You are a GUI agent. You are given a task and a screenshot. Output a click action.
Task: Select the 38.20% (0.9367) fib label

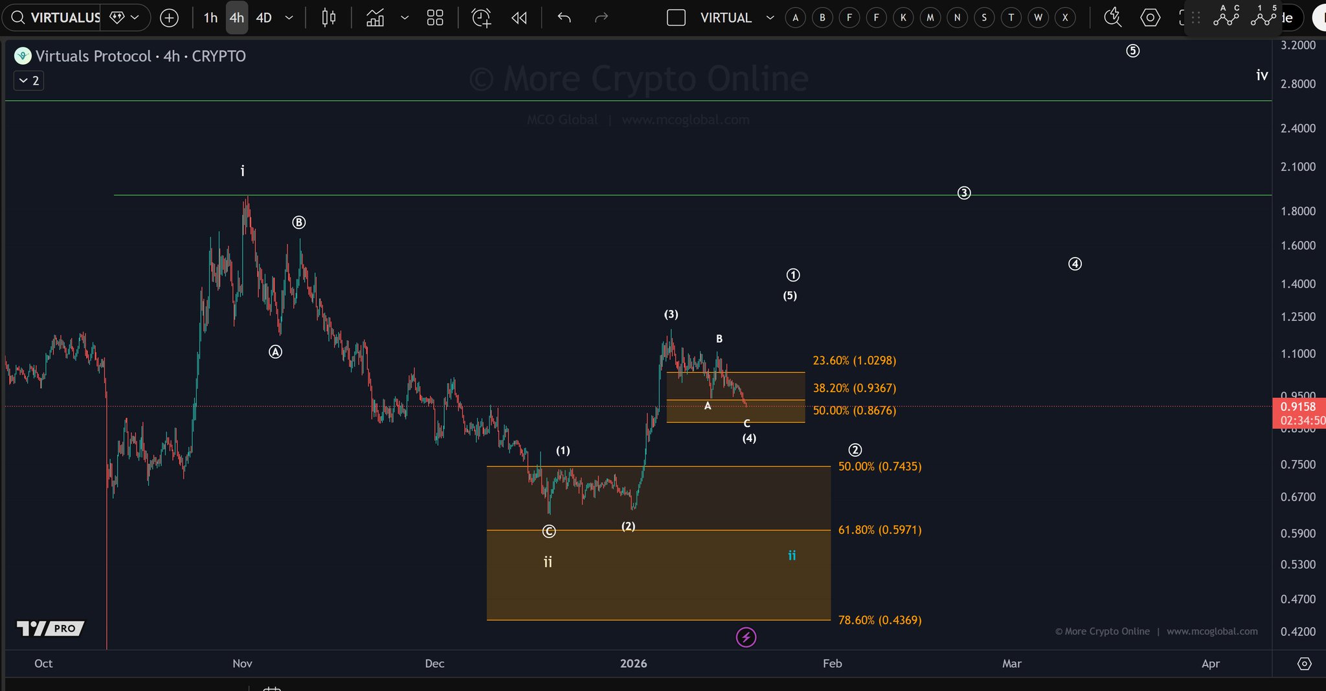click(x=855, y=388)
